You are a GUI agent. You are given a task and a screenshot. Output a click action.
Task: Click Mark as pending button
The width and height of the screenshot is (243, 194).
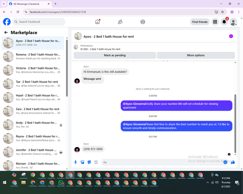[115, 55]
